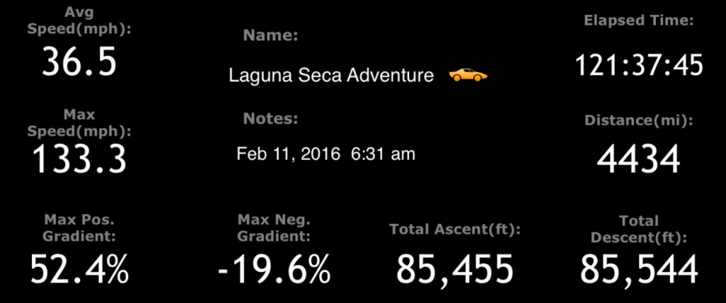Click the Notes: label
The image size is (726, 303).
(271, 119)
